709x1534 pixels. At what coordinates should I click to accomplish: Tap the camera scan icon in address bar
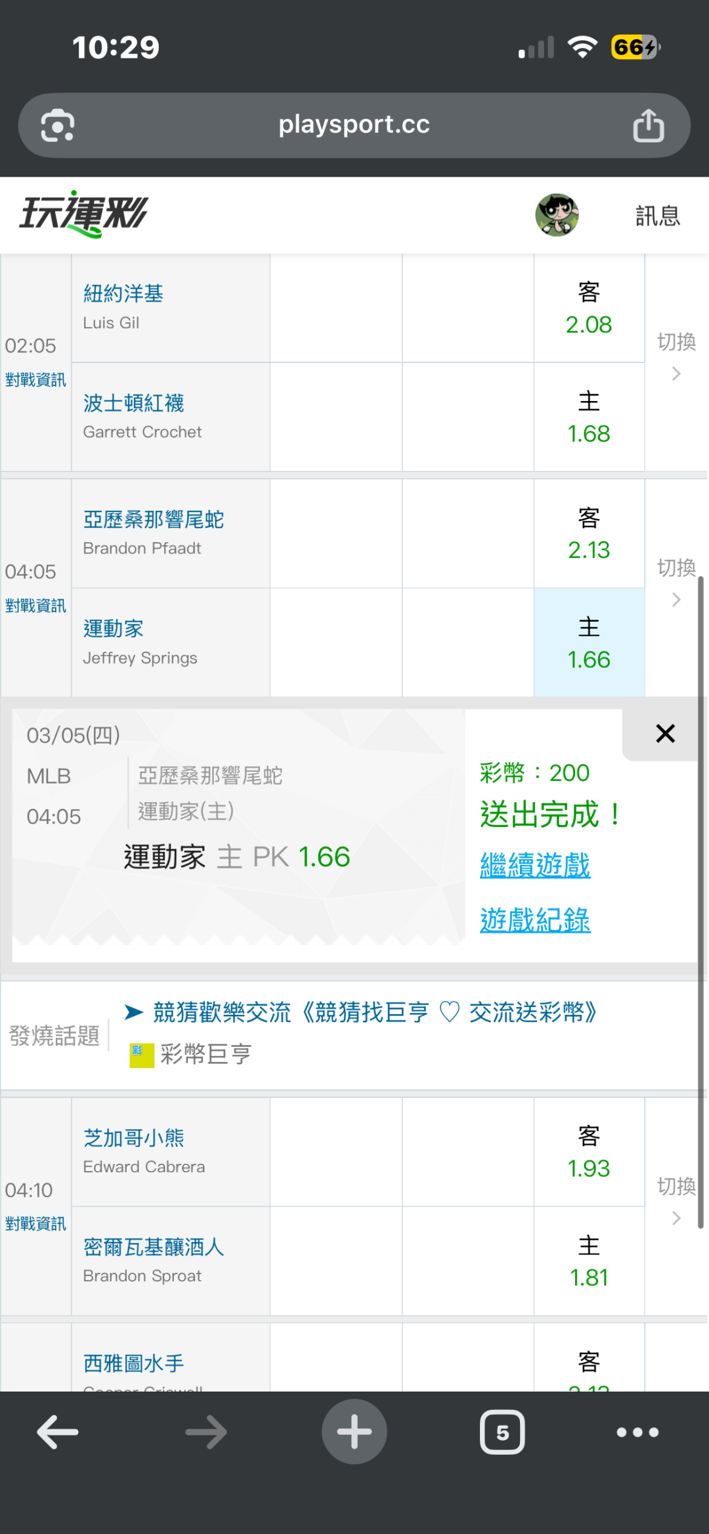[x=58, y=125]
